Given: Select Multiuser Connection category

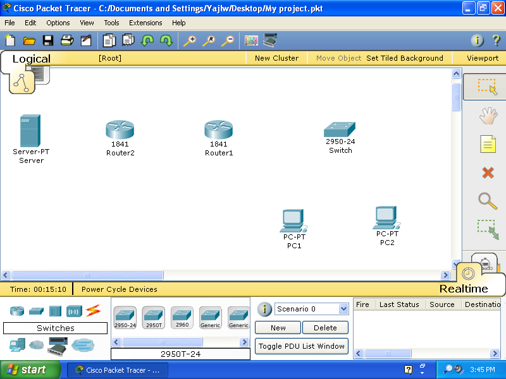Looking at the screenshot, I should [x=83, y=345].
